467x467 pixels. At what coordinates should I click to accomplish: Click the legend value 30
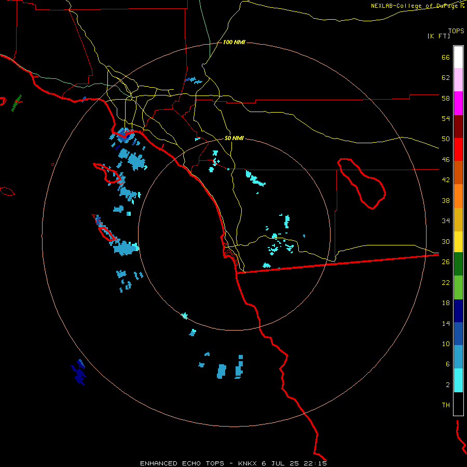point(446,241)
